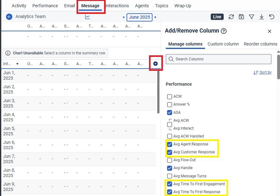Open the chart view icon

[x=88, y=17]
